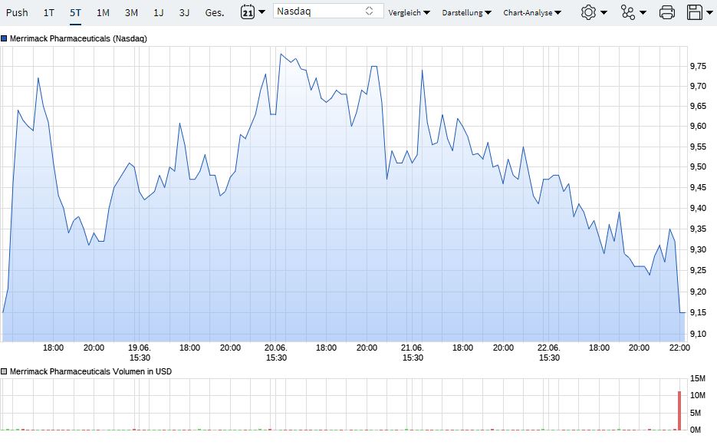Expand the Chart-Analyse menu
This screenshot has width=717, height=445.
point(532,13)
